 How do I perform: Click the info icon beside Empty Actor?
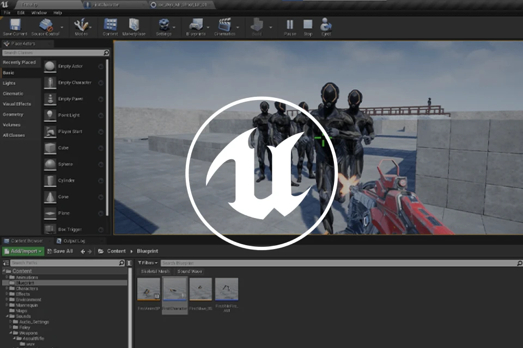(101, 66)
